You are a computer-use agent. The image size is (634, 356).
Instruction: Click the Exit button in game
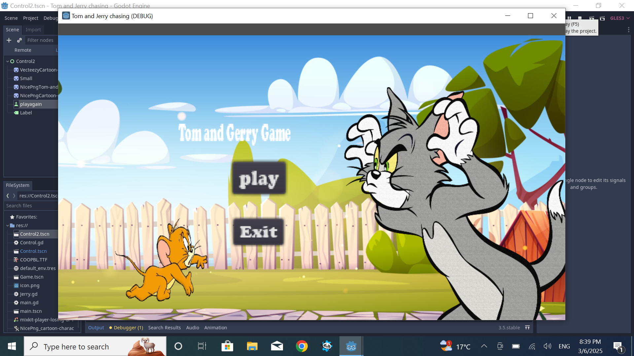[x=259, y=232]
